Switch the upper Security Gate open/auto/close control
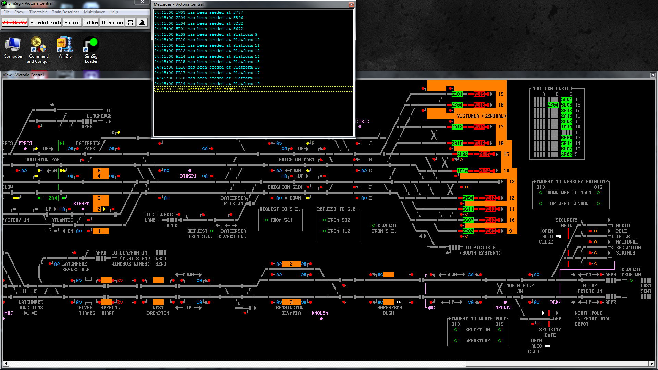Image resolution: width=658 pixels, height=370 pixels. tap(559, 236)
